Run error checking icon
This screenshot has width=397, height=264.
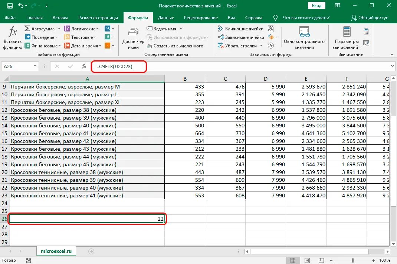pyautogui.click(x=270, y=37)
